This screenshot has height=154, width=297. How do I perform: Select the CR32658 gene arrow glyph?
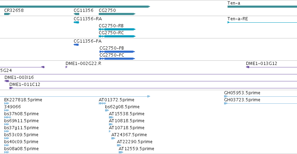(7, 14)
